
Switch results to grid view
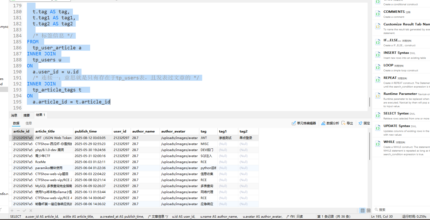[362, 211]
